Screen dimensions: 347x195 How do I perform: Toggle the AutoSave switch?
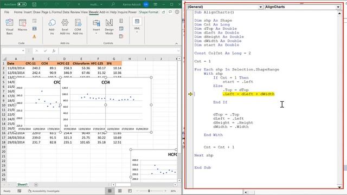click(22, 4)
